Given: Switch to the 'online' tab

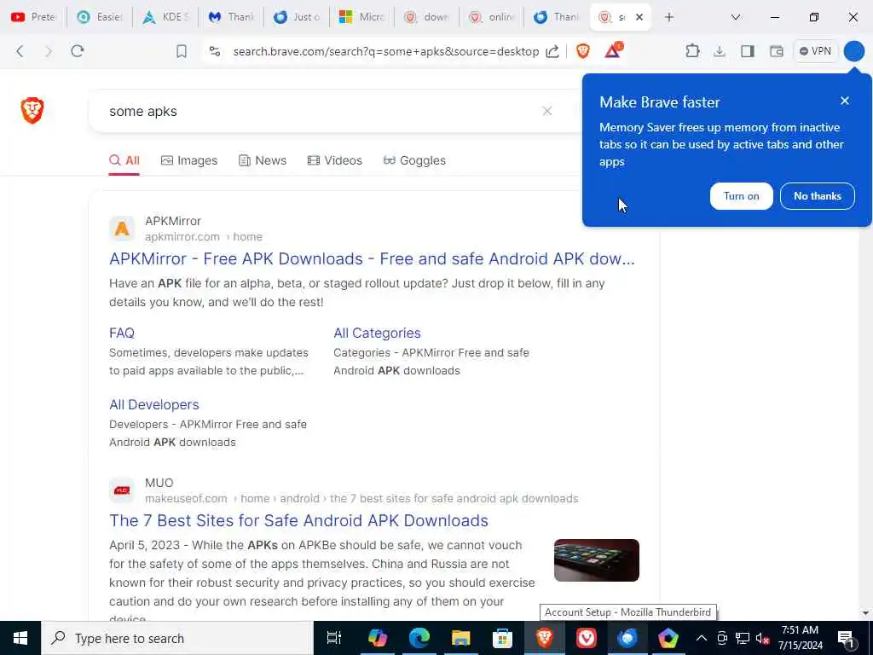Looking at the screenshot, I should [492, 17].
